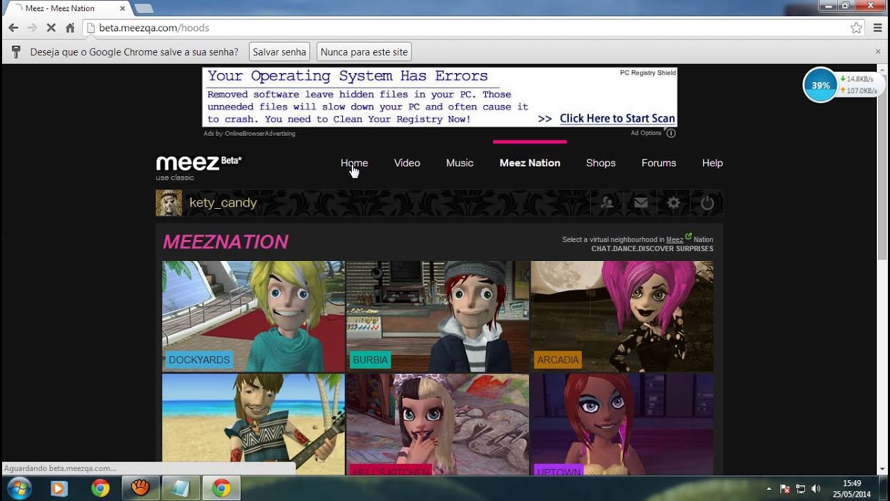
Task: Click kety_candy avatar picture
Action: point(168,202)
